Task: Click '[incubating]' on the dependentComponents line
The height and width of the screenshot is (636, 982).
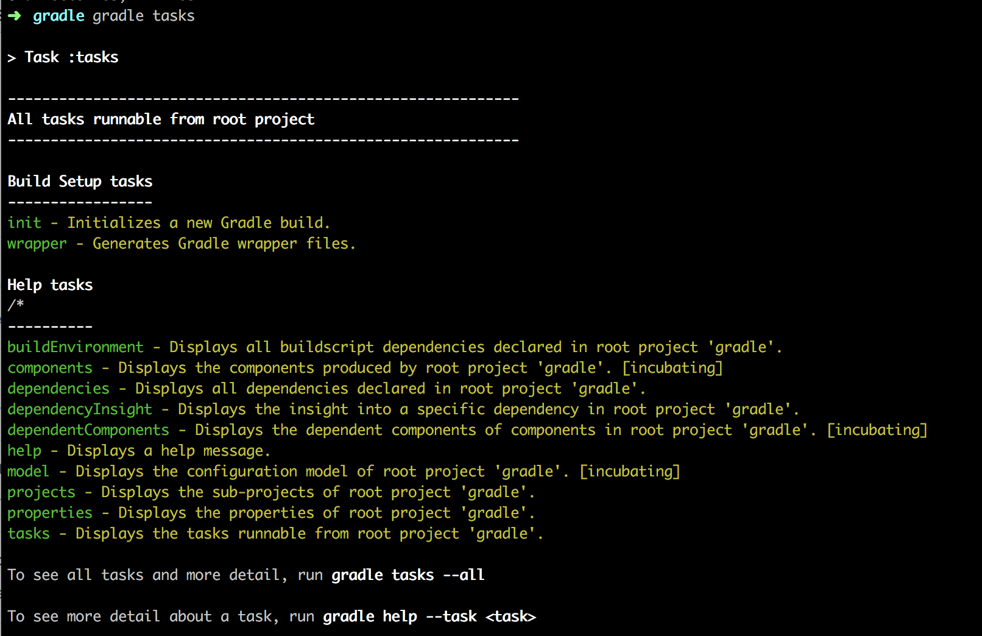Action: tap(877, 431)
